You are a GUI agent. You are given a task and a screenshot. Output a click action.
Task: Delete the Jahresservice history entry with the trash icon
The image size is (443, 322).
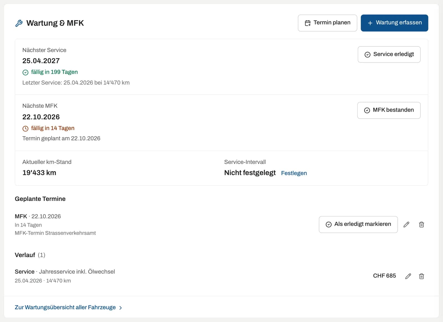421,276
